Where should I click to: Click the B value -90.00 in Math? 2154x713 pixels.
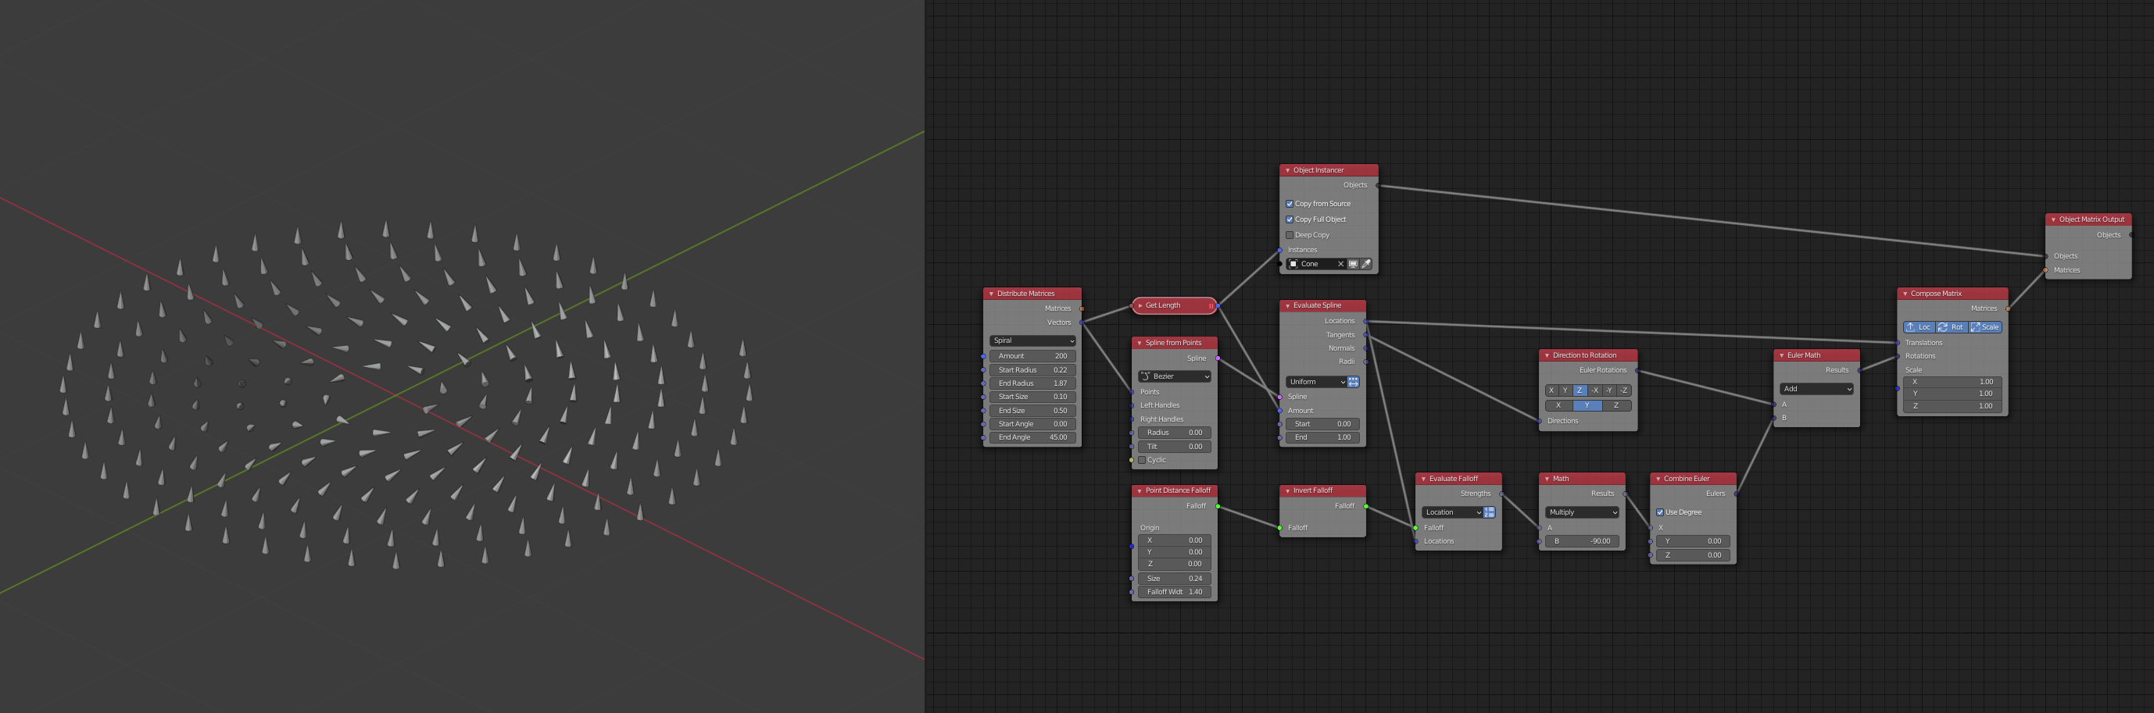[x=1581, y=542]
